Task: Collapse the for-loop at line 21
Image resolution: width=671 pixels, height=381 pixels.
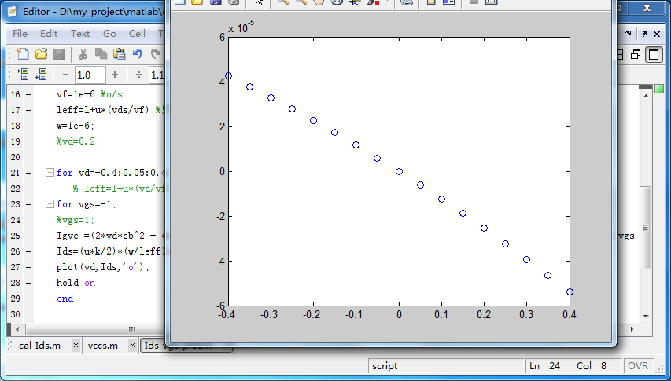Action: [x=50, y=173]
